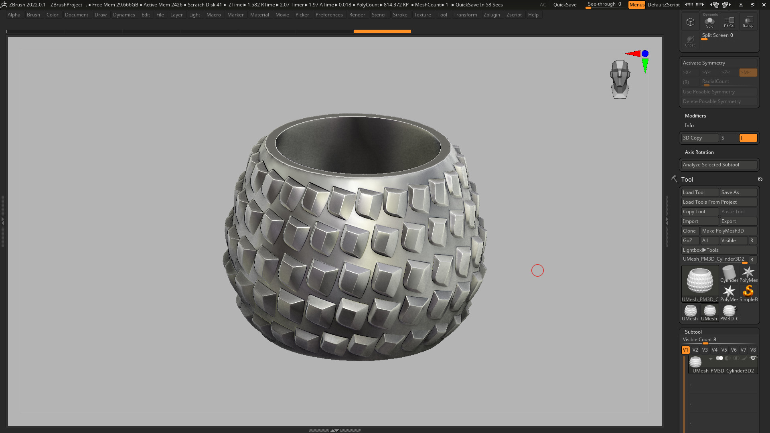Click the camera view head gizmo
This screenshot has width=770, height=433.
tap(620, 79)
